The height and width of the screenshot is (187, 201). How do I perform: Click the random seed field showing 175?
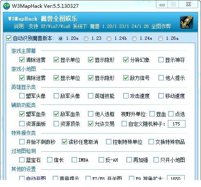pyautogui.click(x=176, y=124)
